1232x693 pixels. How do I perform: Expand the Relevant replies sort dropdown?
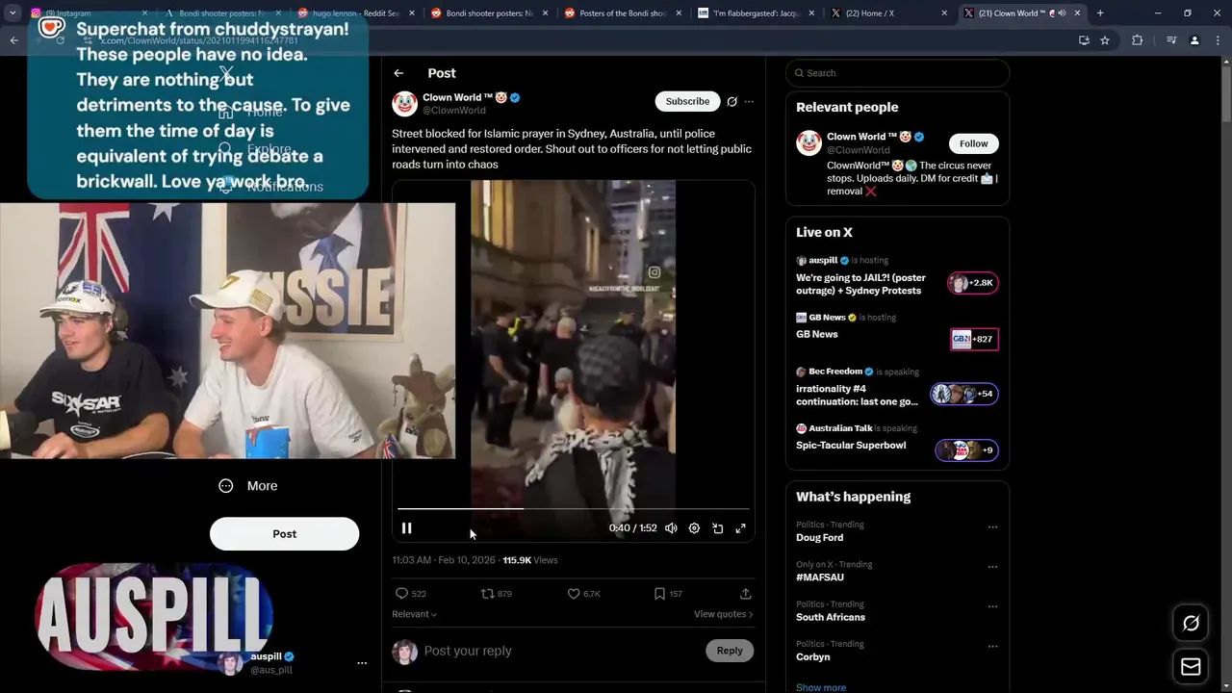[414, 614]
